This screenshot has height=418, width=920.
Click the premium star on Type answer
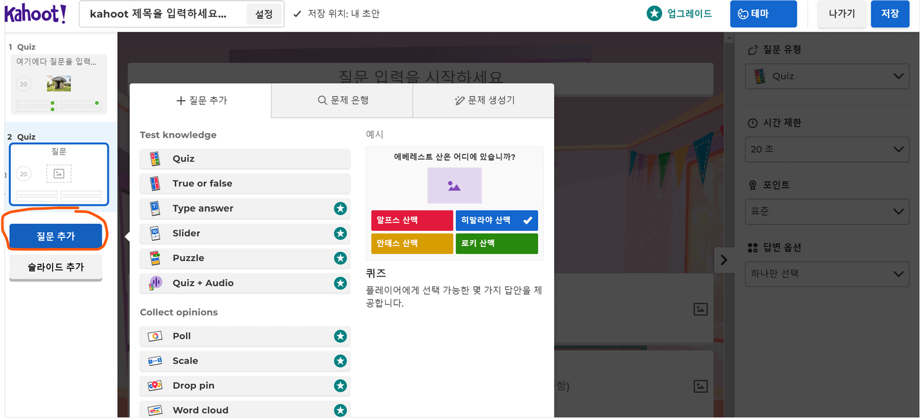340,208
